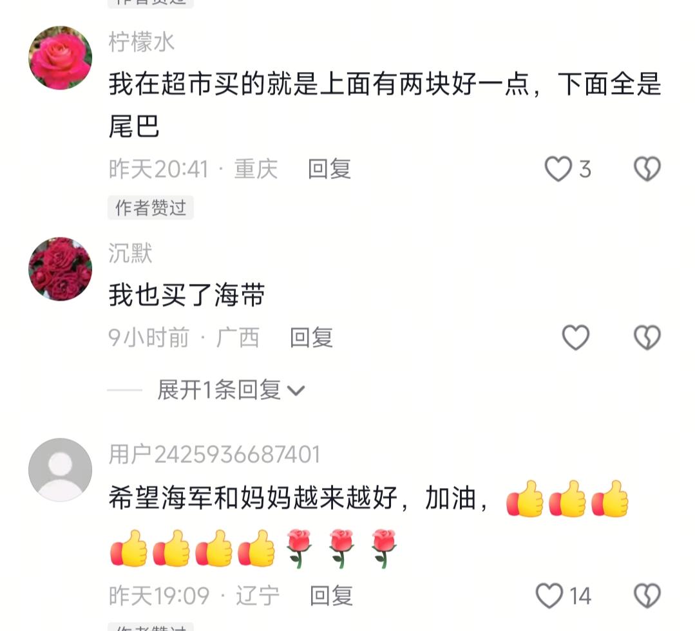Open username 柠檬水 profile
The image size is (695, 631).
pos(142,42)
